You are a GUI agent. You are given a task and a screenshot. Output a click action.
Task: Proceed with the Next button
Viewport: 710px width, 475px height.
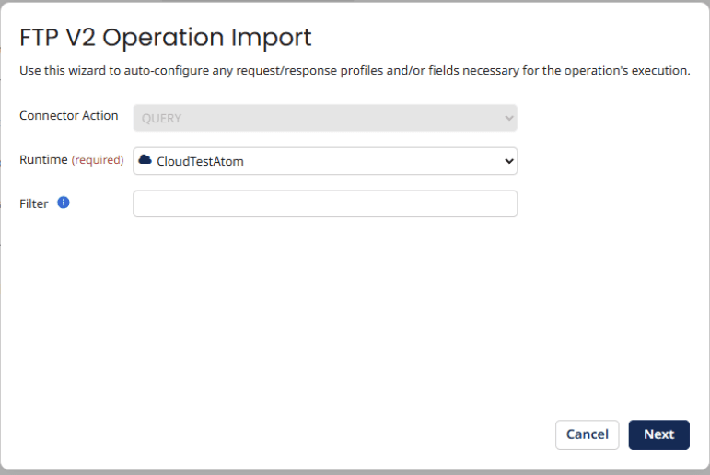(x=658, y=434)
